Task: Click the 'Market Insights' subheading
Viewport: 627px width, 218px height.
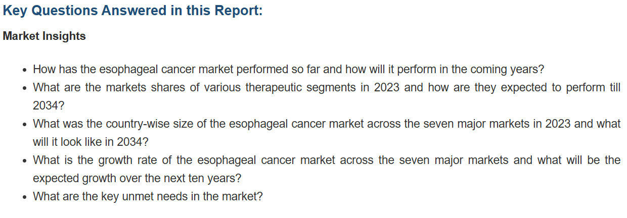Action: point(44,36)
